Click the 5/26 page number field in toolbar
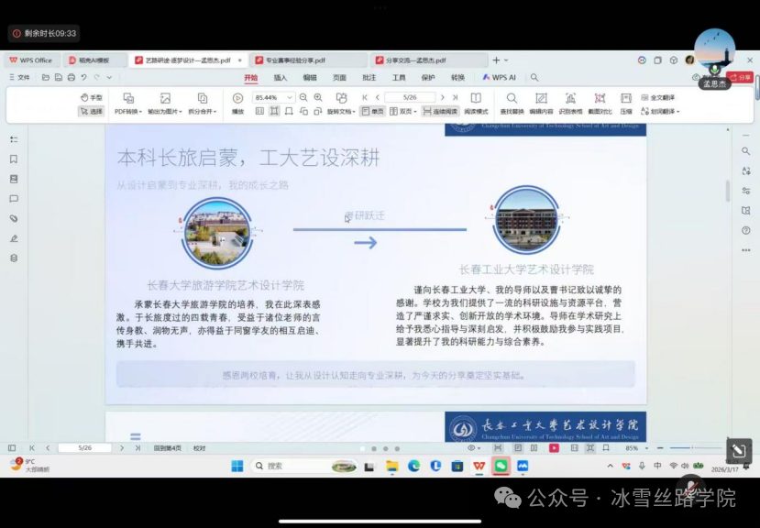The width and height of the screenshot is (760, 528). [409, 97]
